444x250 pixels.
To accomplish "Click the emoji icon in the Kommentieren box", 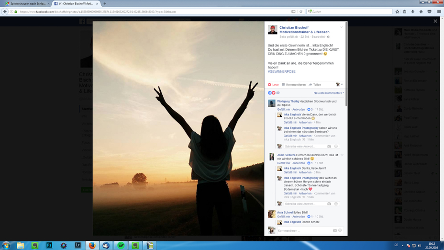I will [x=340, y=230].
